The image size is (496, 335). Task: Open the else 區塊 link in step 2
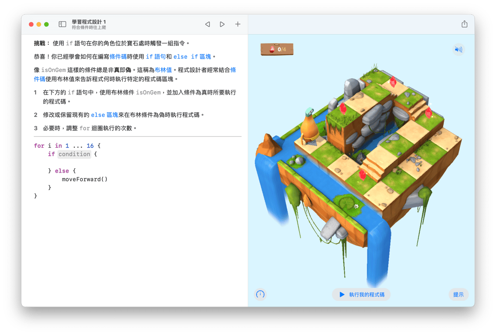click(105, 115)
